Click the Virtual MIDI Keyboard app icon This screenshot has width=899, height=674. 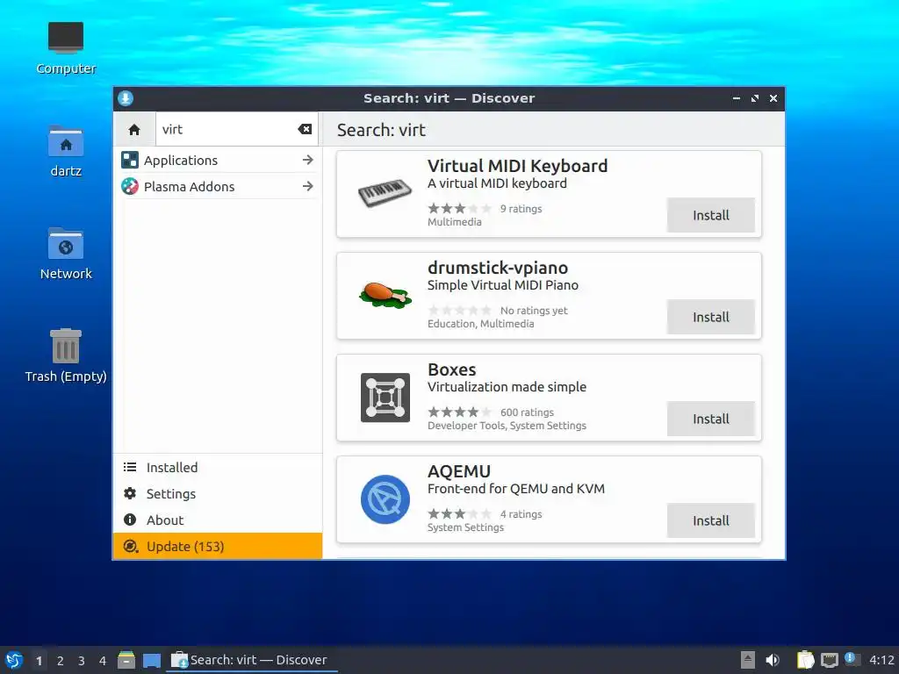(x=385, y=194)
